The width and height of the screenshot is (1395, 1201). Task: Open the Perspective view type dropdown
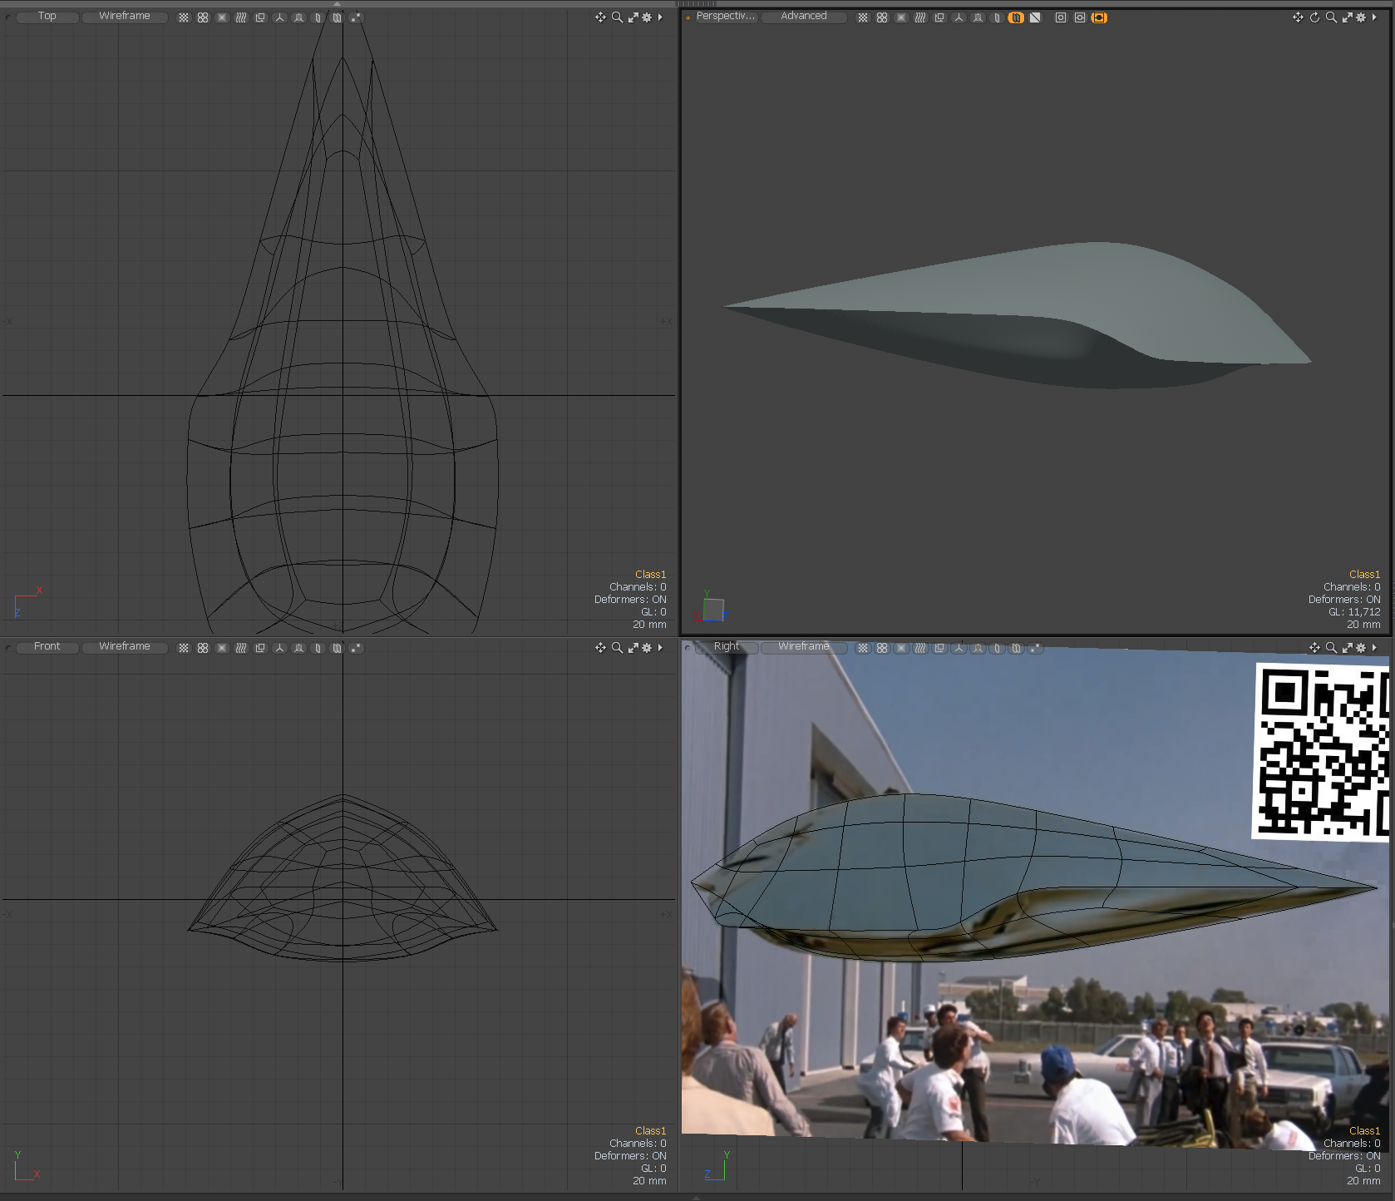point(726,17)
